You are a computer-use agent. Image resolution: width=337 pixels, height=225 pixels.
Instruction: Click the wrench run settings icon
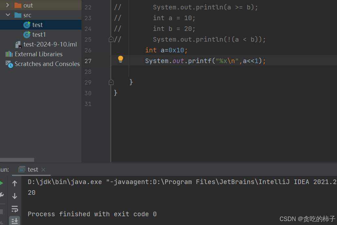coord(2,195)
